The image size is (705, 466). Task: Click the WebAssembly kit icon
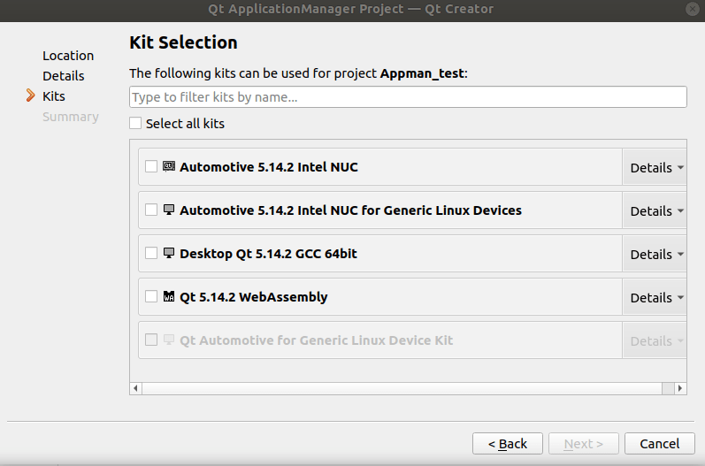tap(169, 296)
